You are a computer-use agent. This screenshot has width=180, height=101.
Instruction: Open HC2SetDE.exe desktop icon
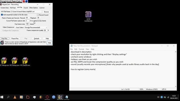click(x=25, y=62)
